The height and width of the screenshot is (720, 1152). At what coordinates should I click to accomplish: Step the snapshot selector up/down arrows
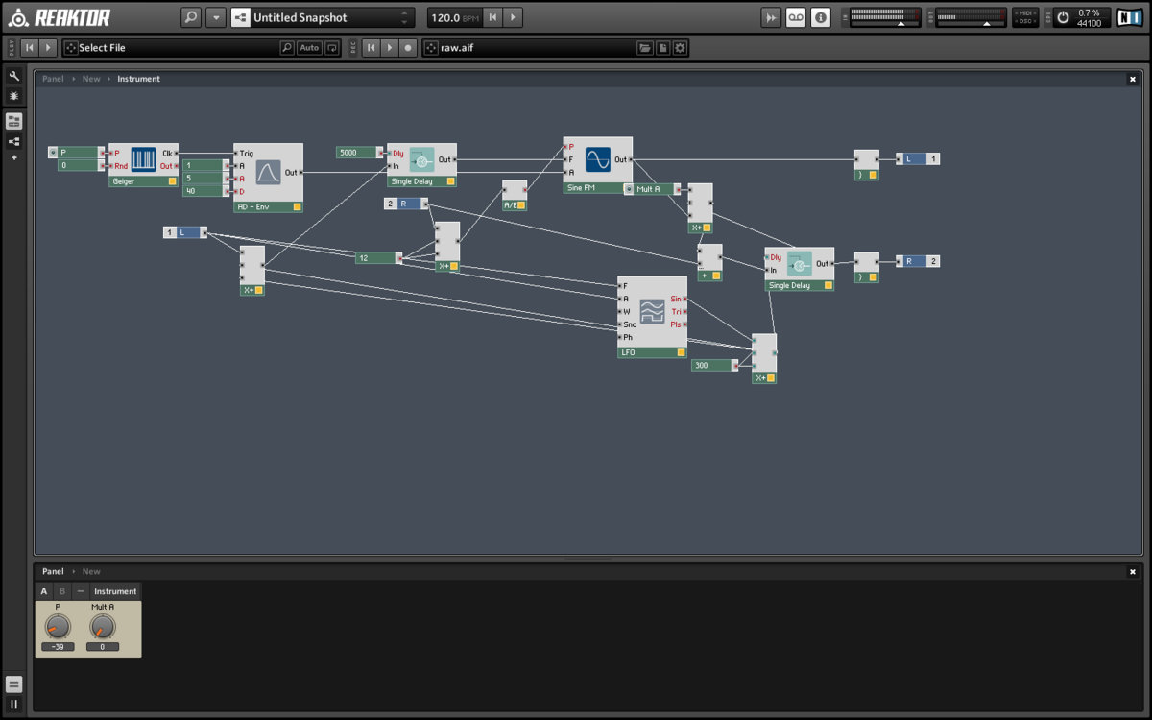tap(404, 17)
